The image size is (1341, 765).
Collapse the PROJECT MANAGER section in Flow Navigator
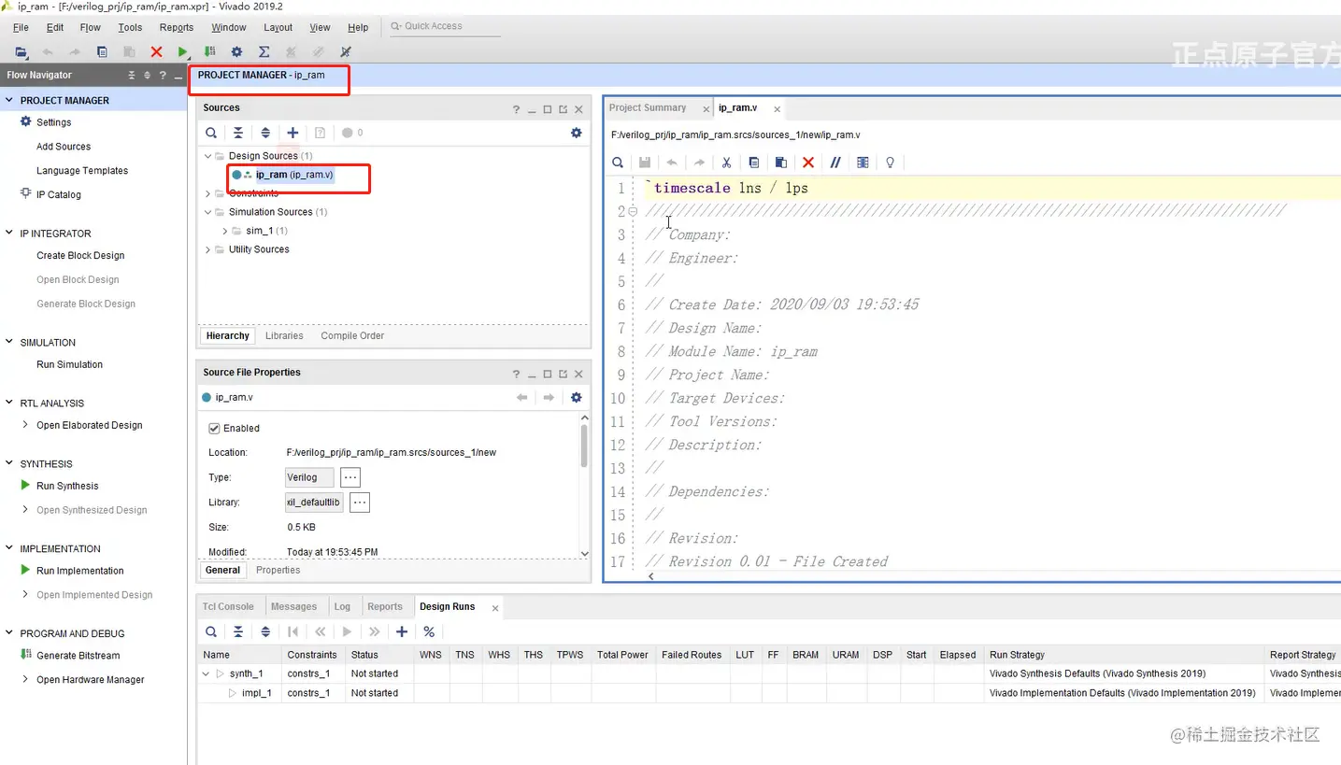click(x=9, y=100)
